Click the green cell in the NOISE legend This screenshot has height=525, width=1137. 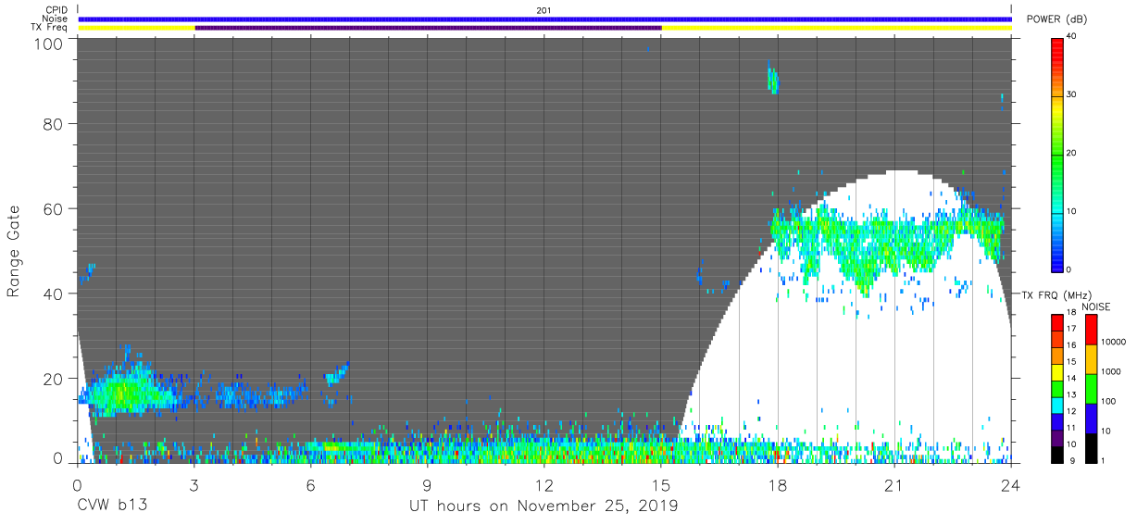point(1090,388)
